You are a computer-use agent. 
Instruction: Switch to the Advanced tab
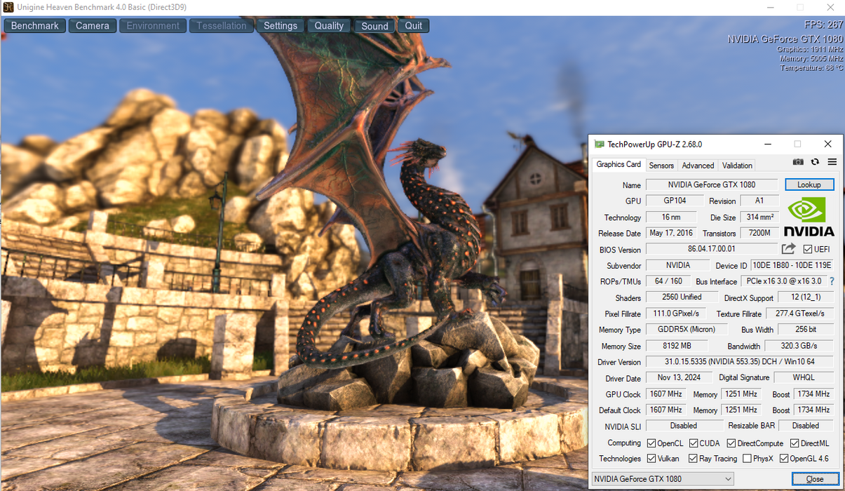[x=698, y=166]
